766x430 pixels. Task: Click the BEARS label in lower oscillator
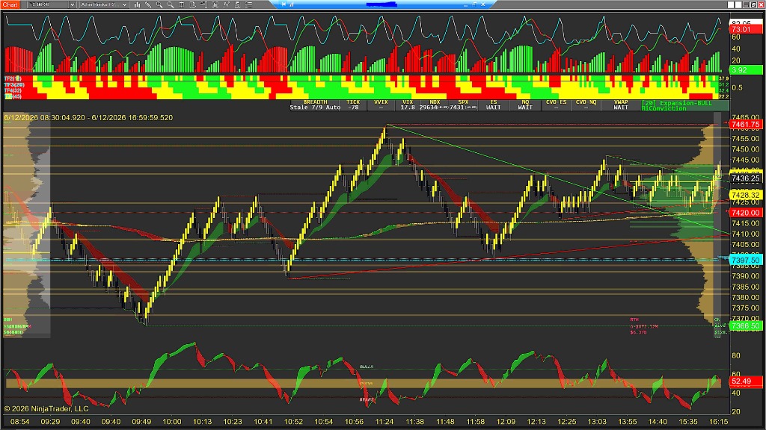tap(367, 400)
